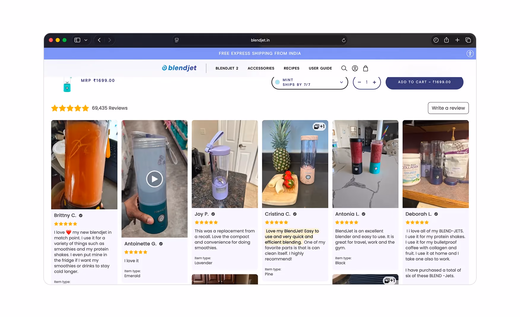Open the ACCESSORIES menu

click(x=261, y=68)
